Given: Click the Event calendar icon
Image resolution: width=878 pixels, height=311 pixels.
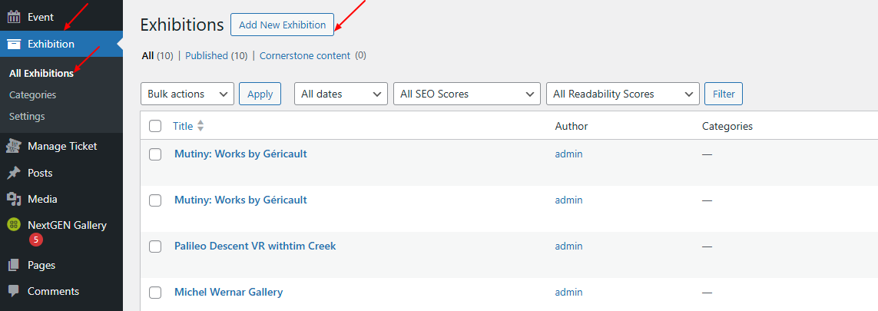Looking at the screenshot, I should (14, 18).
